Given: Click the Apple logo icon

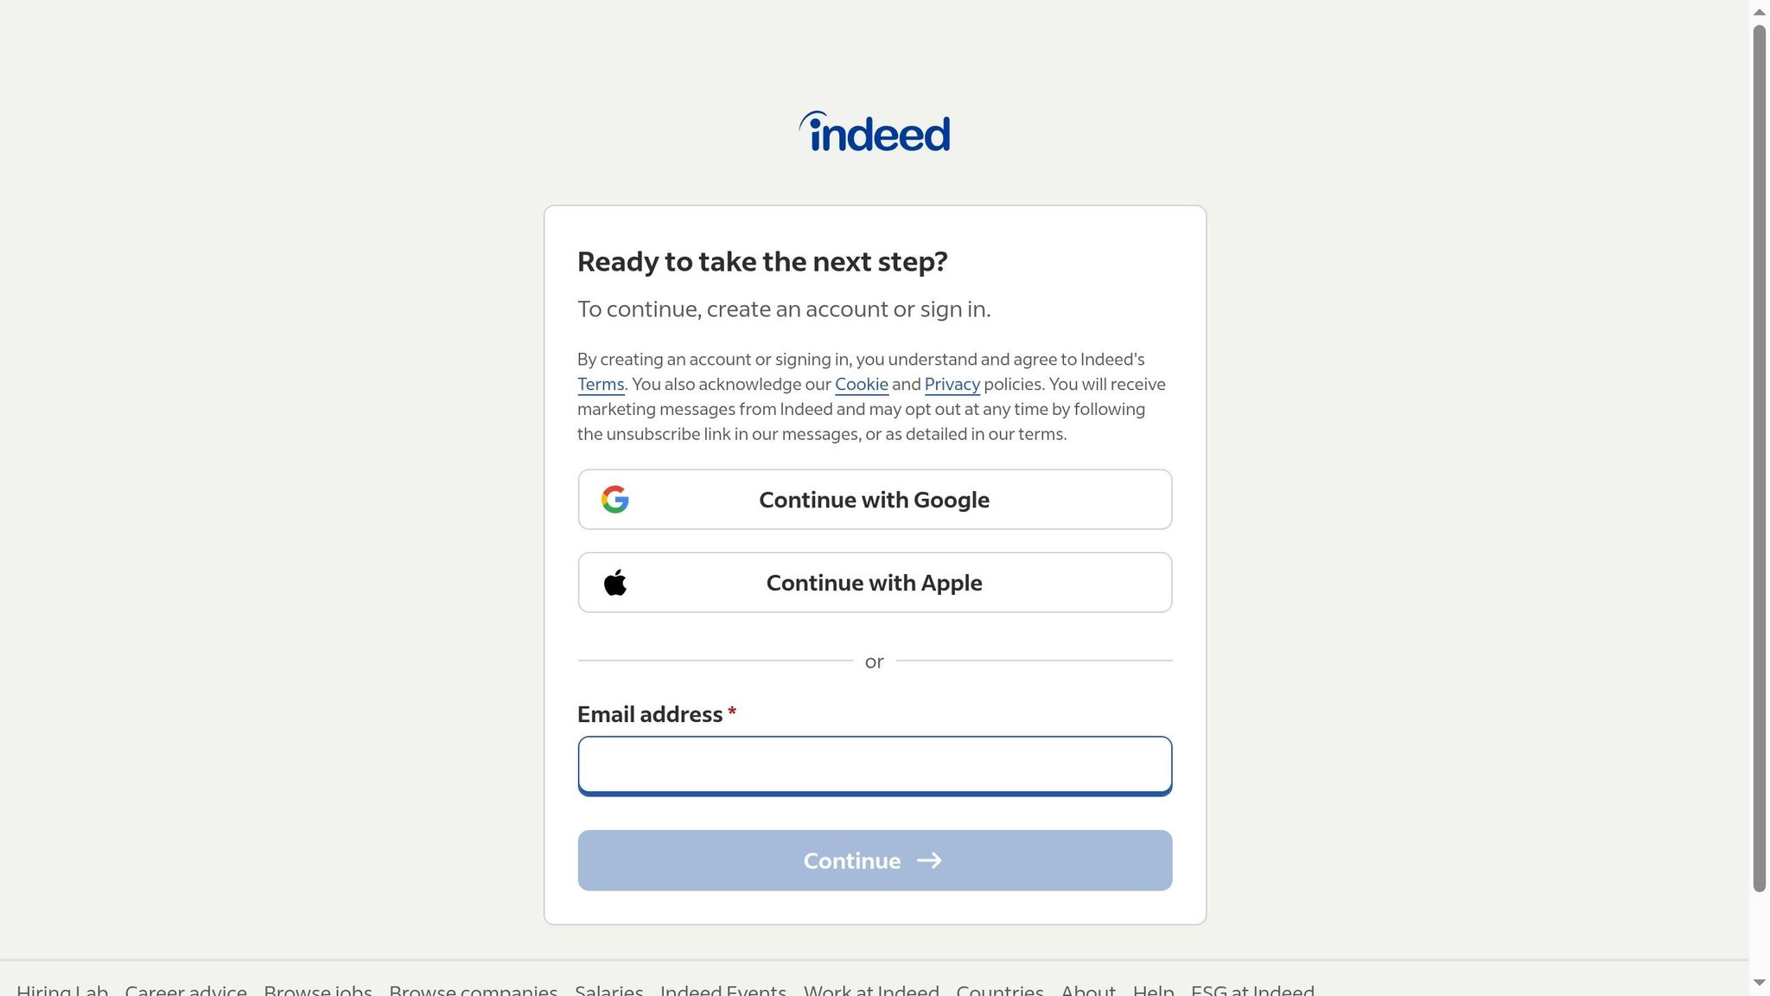Looking at the screenshot, I should [x=614, y=583].
